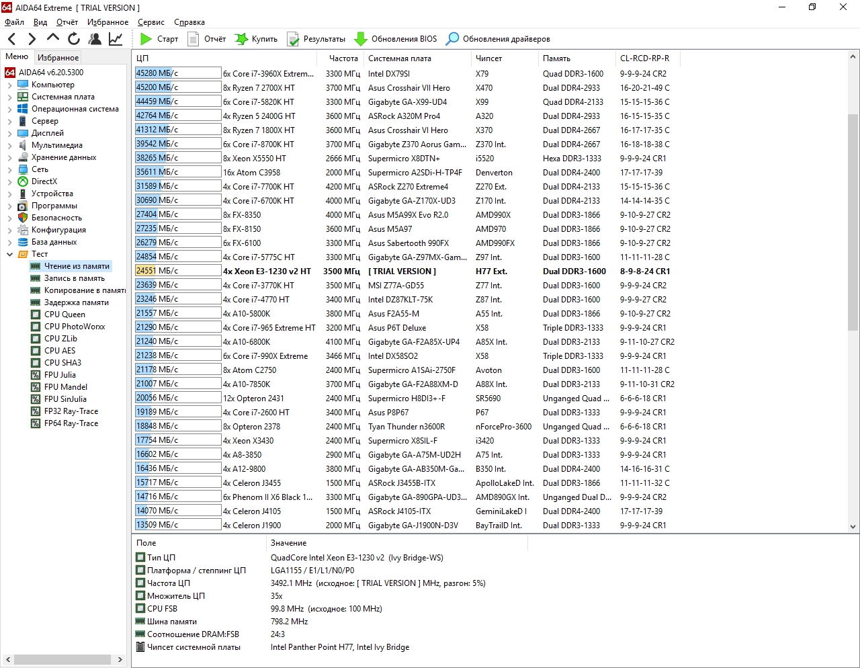The height and width of the screenshot is (668, 860).
Task: Open the Сервис menu
Action: pos(151,22)
